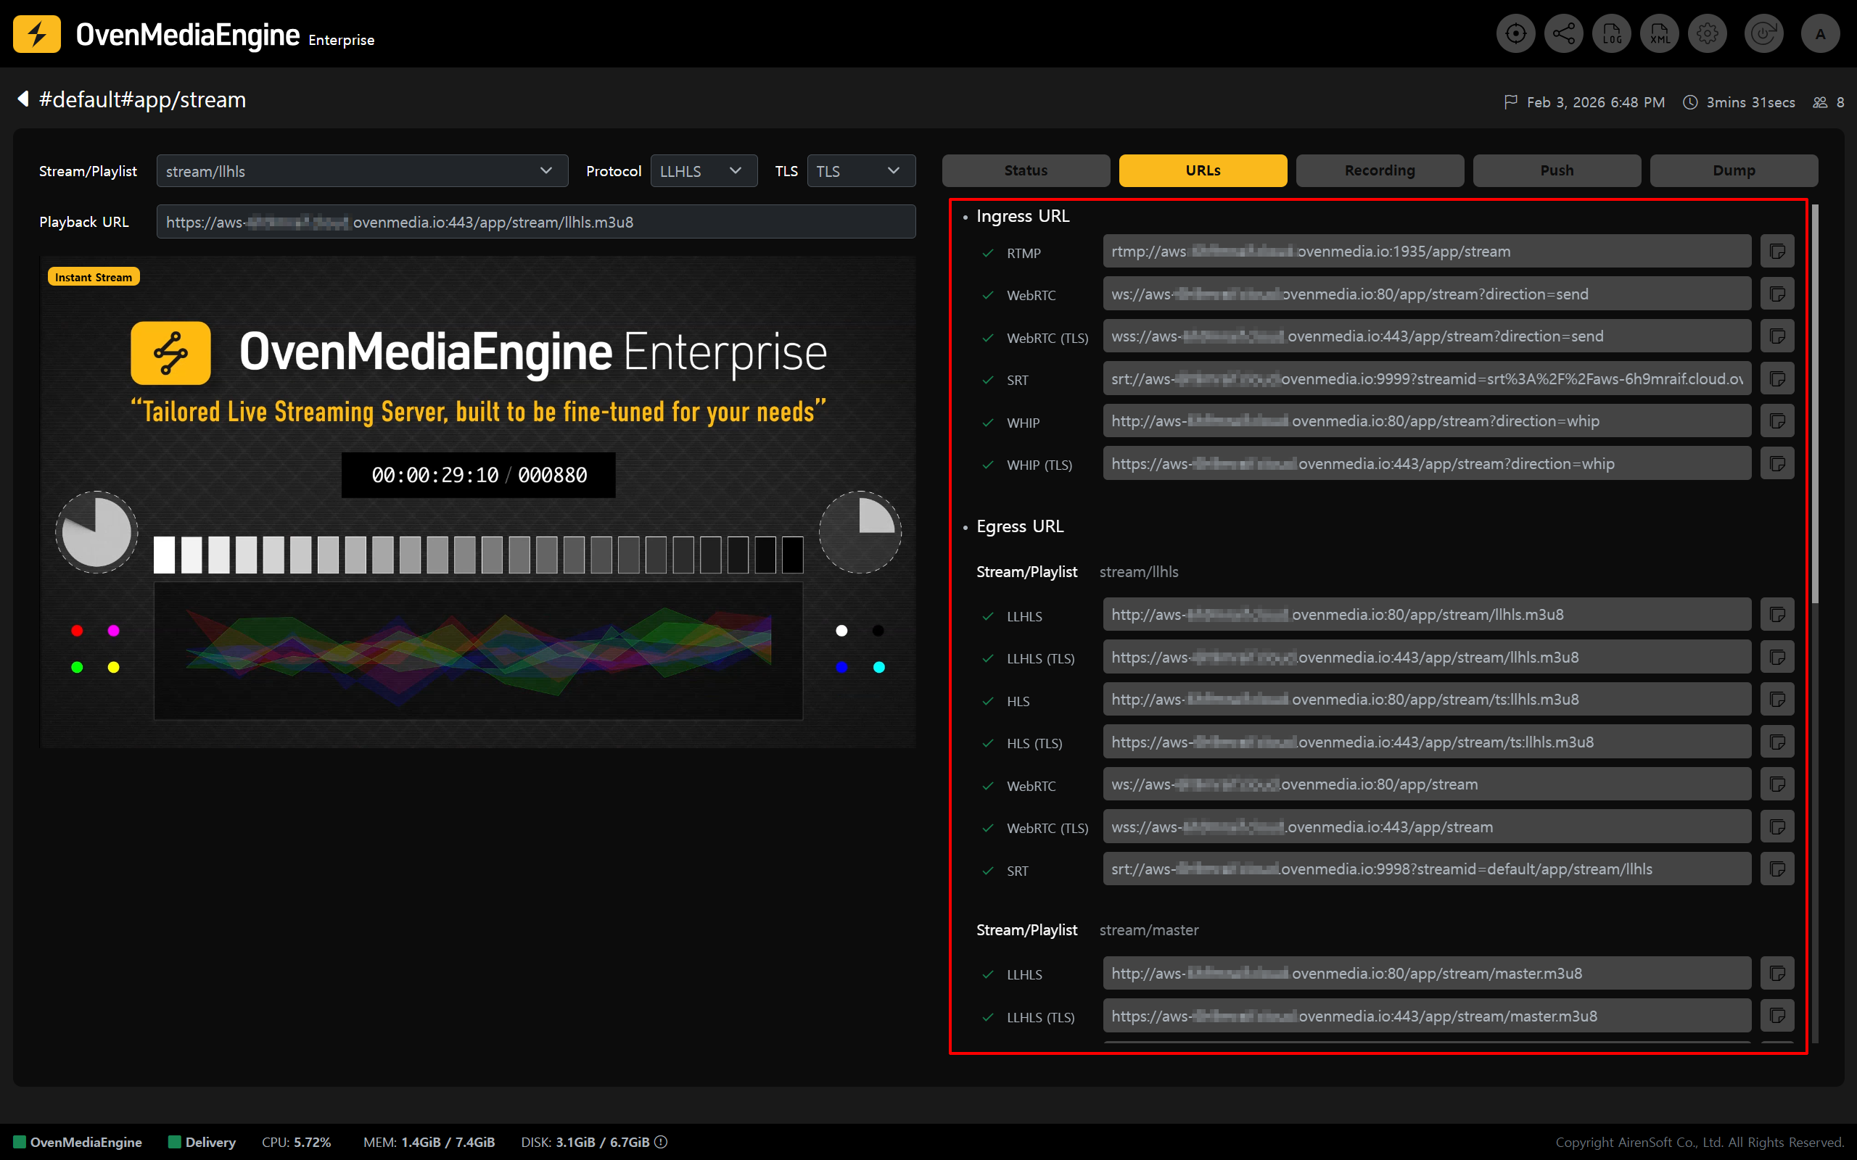Switch to the Recording tab
1857x1160 pixels.
coord(1379,170)
